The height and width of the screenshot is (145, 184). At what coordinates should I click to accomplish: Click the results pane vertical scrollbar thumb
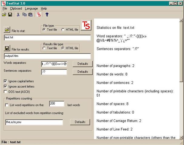[181, 52]
